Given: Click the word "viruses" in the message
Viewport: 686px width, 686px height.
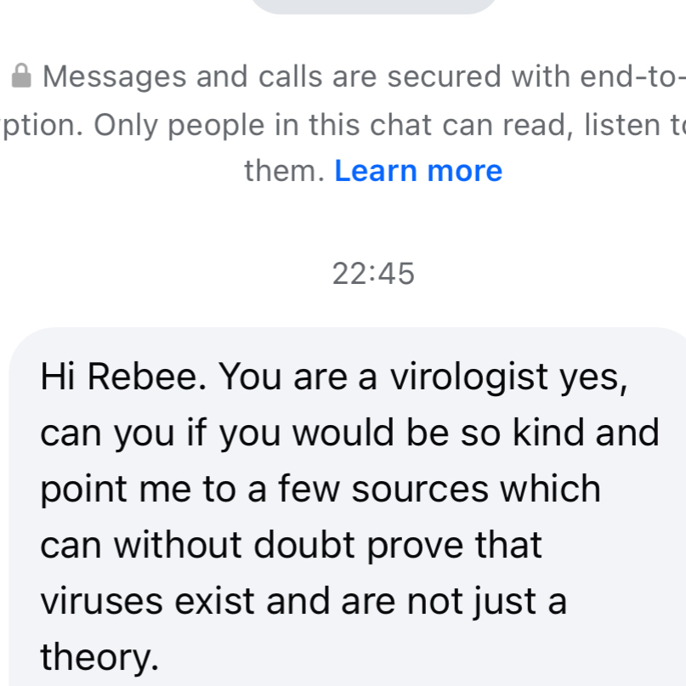Looking at the screenshot, I should 101,601.
